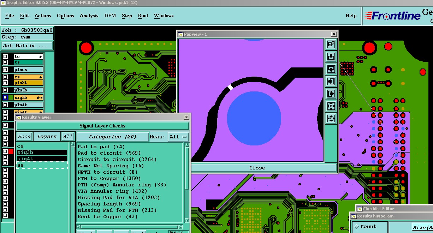Toggle display checkbox for layer 'pln4t'
Screen dimensions: 433x233
(x=5, y=105)
